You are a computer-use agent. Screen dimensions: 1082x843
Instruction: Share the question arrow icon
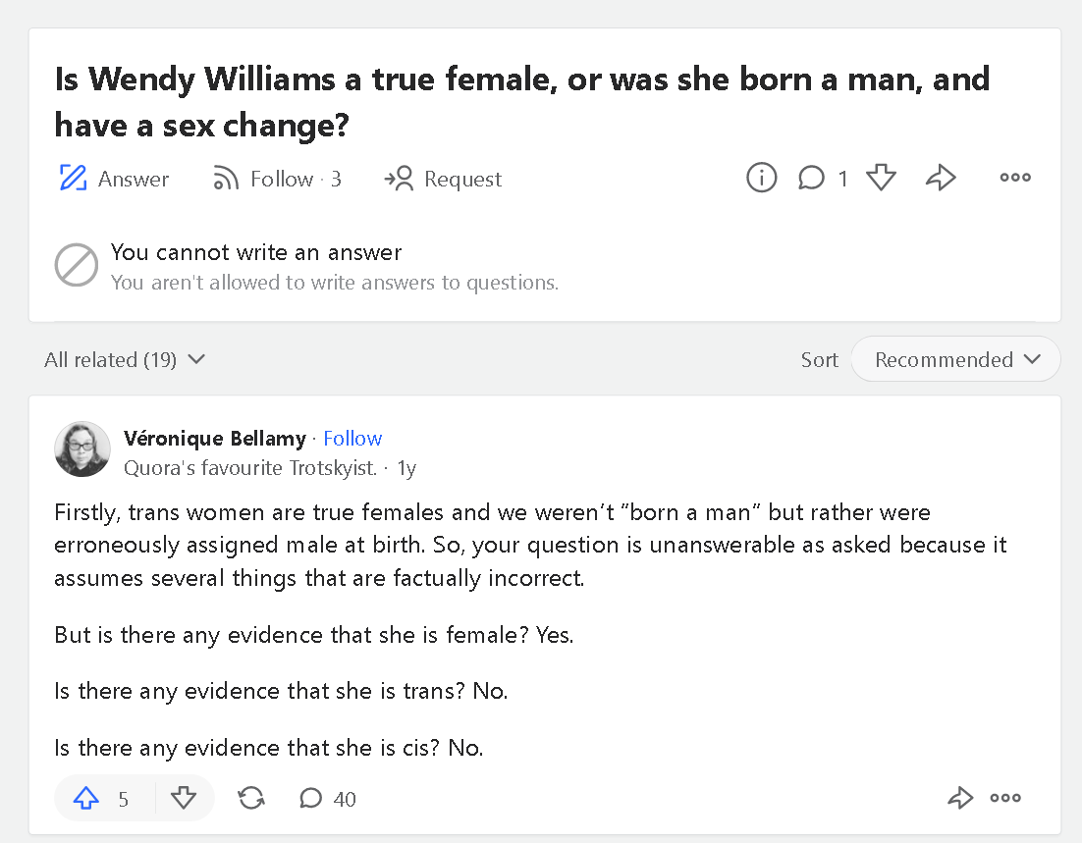pyautogui.click(x=940, y=178)
